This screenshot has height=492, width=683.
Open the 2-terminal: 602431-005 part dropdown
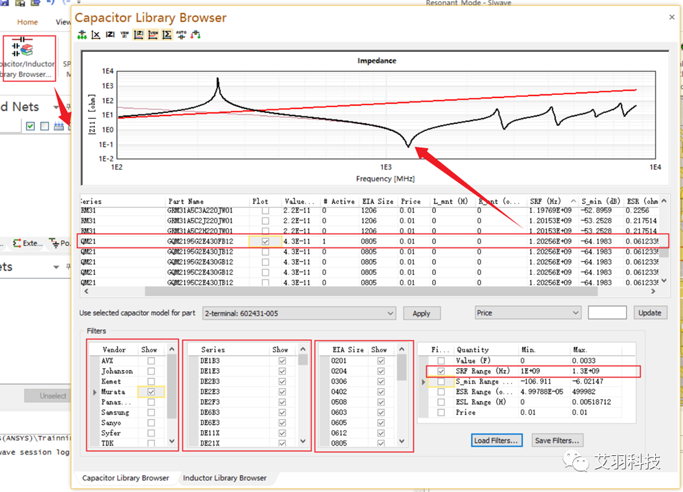click(299, 313)
